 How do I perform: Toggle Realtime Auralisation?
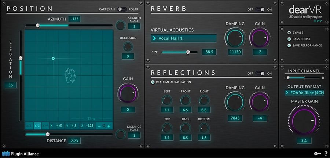153,82
